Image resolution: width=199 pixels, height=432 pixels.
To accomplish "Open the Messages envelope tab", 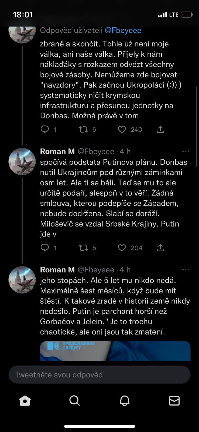I will click(174, 401).
